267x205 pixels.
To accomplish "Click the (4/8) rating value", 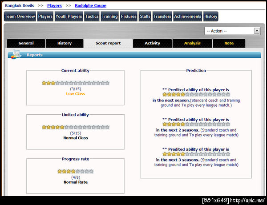I will pos(76,177).
